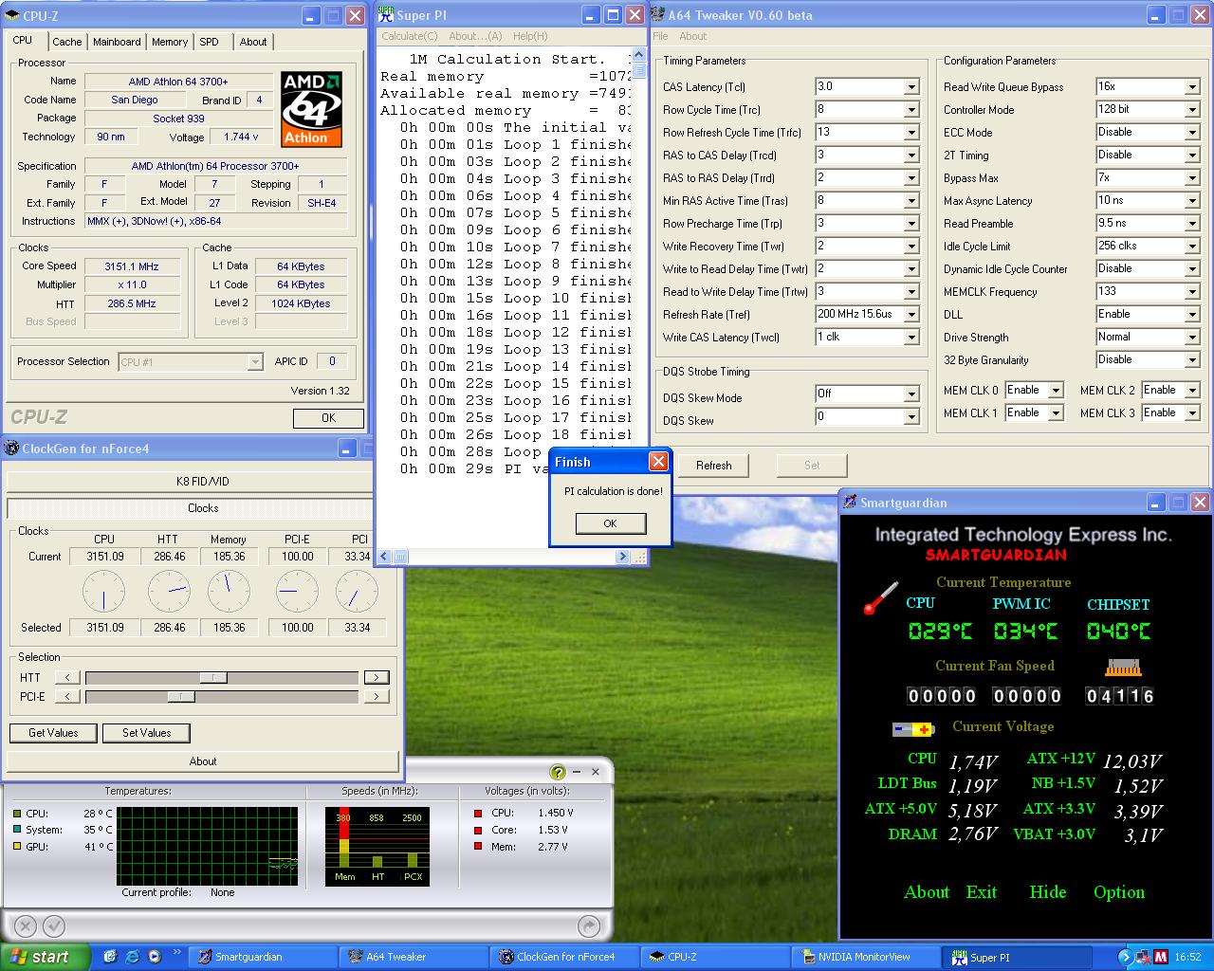Screen dimensions: 1214x971
Task: Click the red M tray icon
Action: click(x=1160, y=957)
